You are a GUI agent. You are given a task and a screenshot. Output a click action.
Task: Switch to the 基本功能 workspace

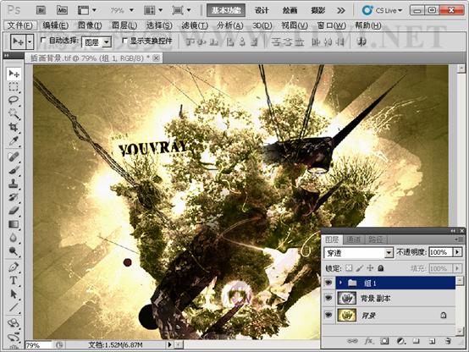[x=226, y=10]
